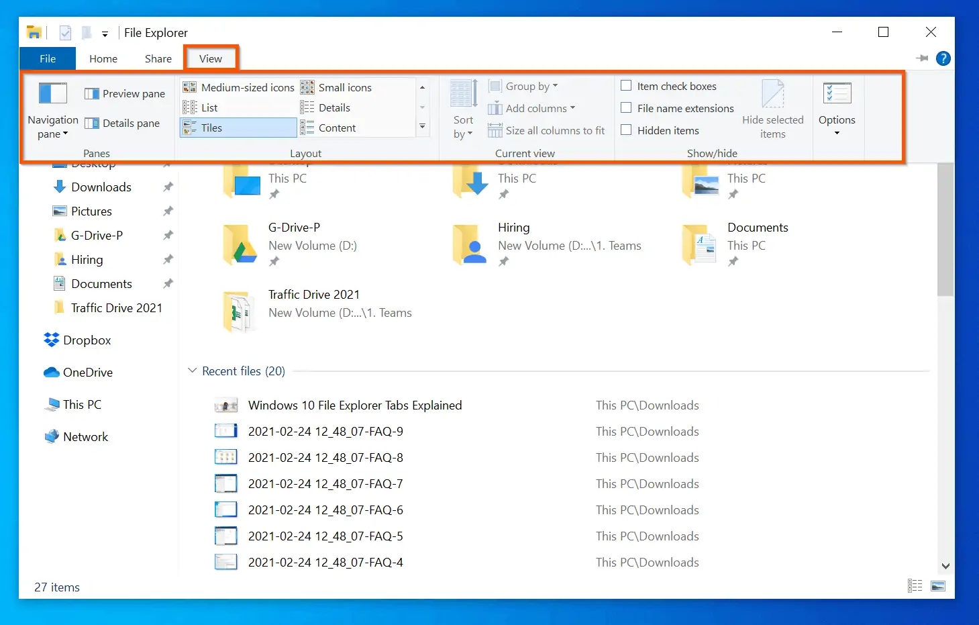979x625 pixels.
Task: Open This PC in the navigation pane
Action: pyautogui.click(x=82, y=404)
